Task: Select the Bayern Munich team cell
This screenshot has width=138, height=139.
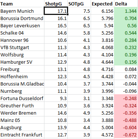Action: (x=22, y=11)
